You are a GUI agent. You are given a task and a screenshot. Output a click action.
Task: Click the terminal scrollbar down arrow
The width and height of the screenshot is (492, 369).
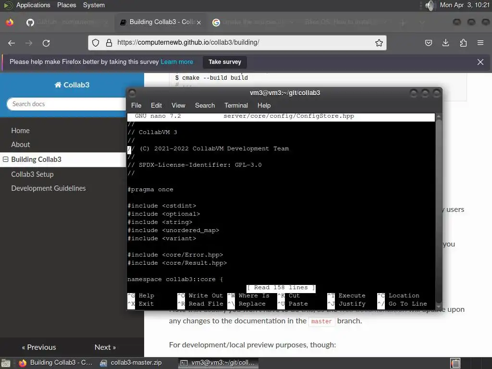(438, 307)
